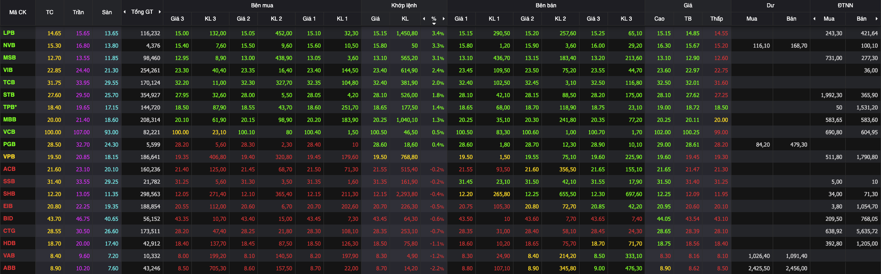Click VCB ceiling price 107.00
Viewport: 881px width, 274px height.
click(82, 132)
